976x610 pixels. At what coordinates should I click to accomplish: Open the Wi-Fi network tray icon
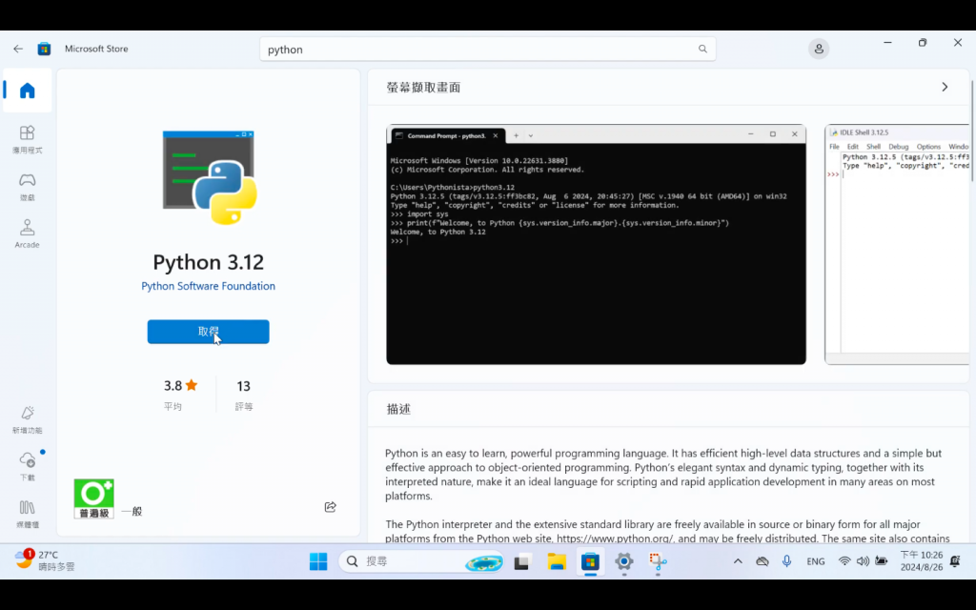click(x=844, y=560)
